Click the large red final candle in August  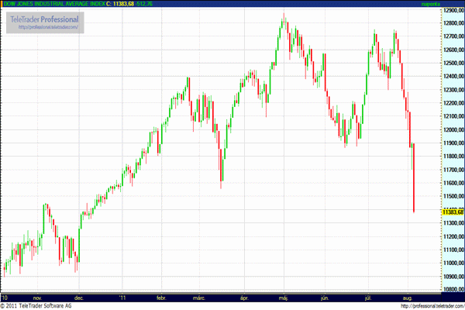pos(415,178)
